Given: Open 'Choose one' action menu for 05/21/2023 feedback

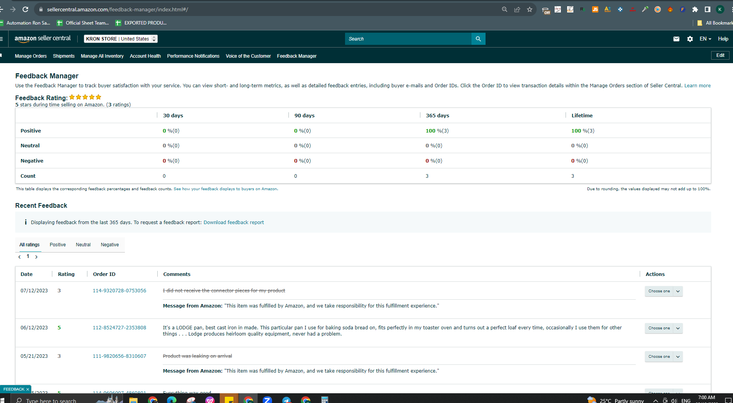Looking at the screenshot, I should click(x=664, y=357).
